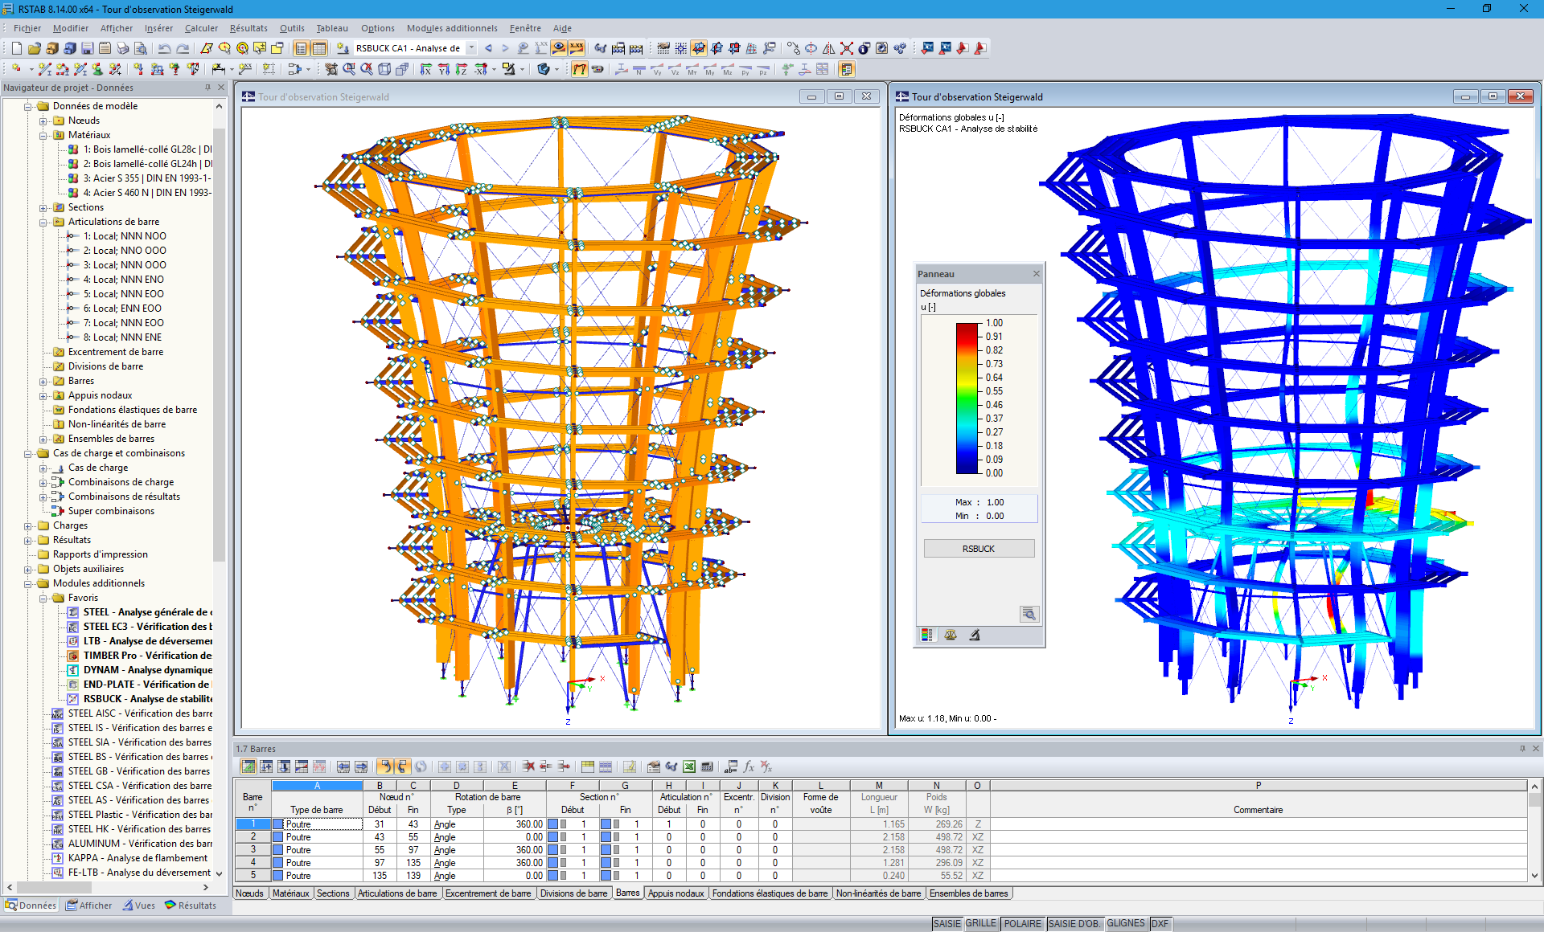Image resolution: width=1544 pixels, height=932 pixels.
Task: Set view in X direction
Action: (x=425, y=70)
